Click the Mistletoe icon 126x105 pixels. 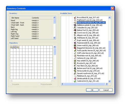[x=75, y=76]
